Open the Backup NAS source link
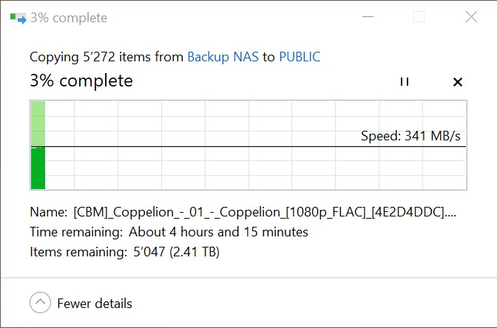The height and width of the screenshot is (328, 497). 223,57
